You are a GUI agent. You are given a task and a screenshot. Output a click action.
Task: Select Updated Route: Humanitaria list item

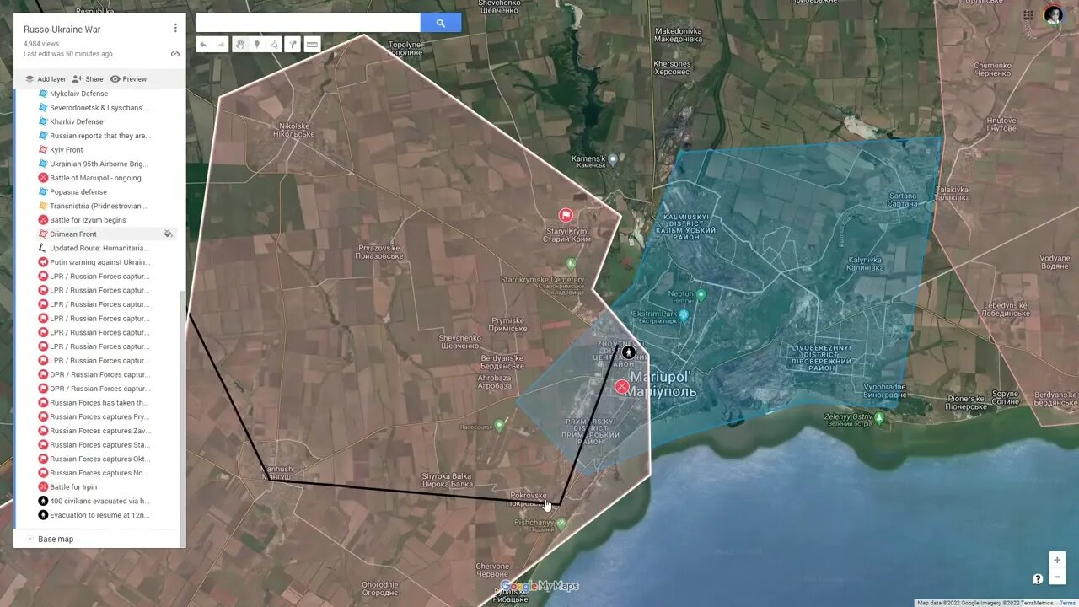pyautogui.click(x=99, y=248)
